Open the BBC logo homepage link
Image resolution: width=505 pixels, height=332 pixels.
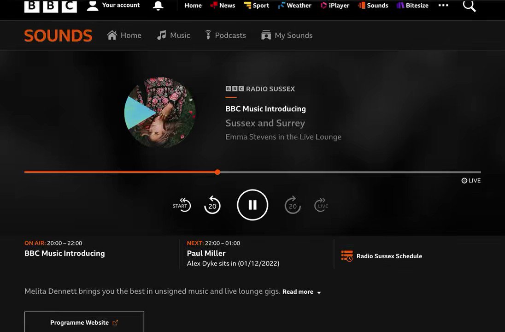[x=51, y=6]
